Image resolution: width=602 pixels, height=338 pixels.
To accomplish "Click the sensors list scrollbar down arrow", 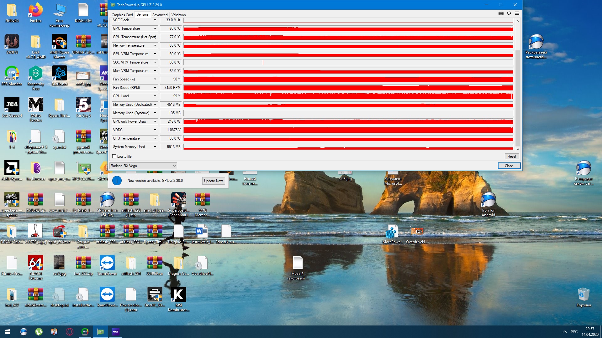I will (x=518, y=149).
